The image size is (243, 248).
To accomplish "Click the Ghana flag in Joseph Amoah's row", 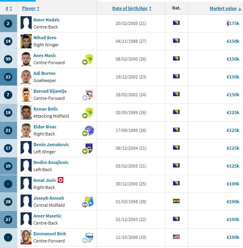I will (x=177, y=201).
